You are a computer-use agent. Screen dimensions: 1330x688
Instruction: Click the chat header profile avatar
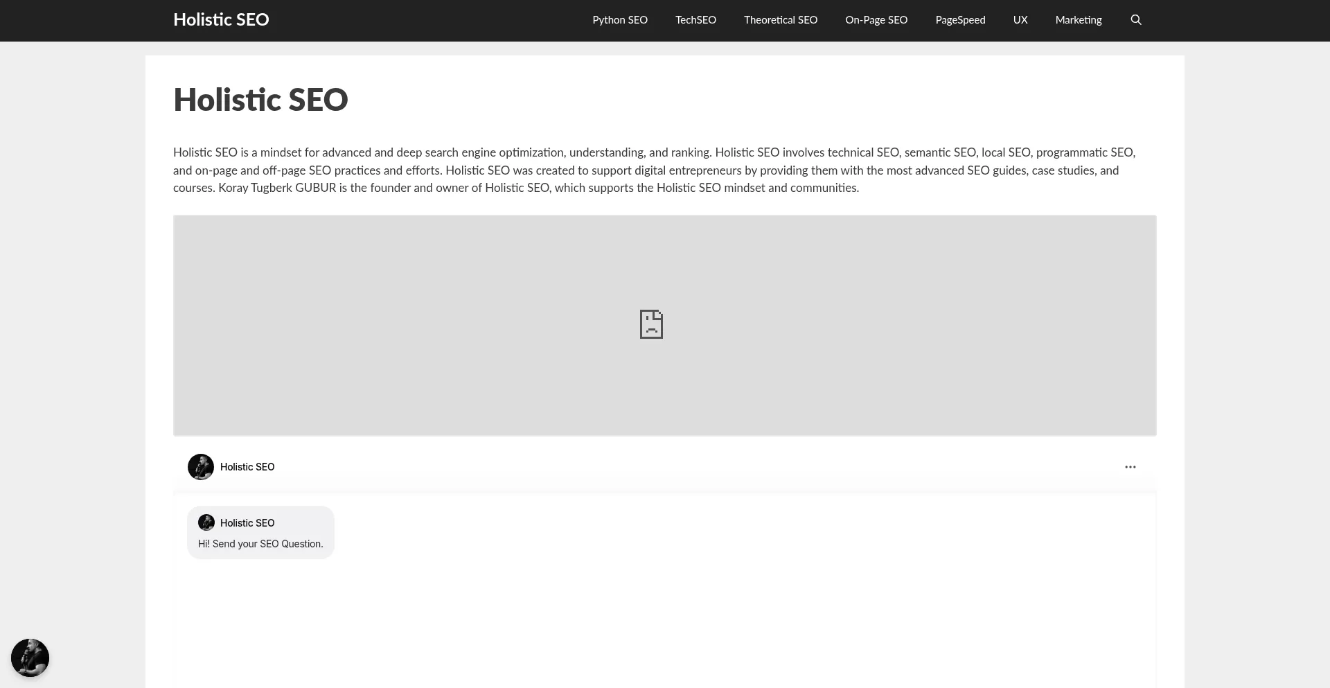click(x=201, y=467)
